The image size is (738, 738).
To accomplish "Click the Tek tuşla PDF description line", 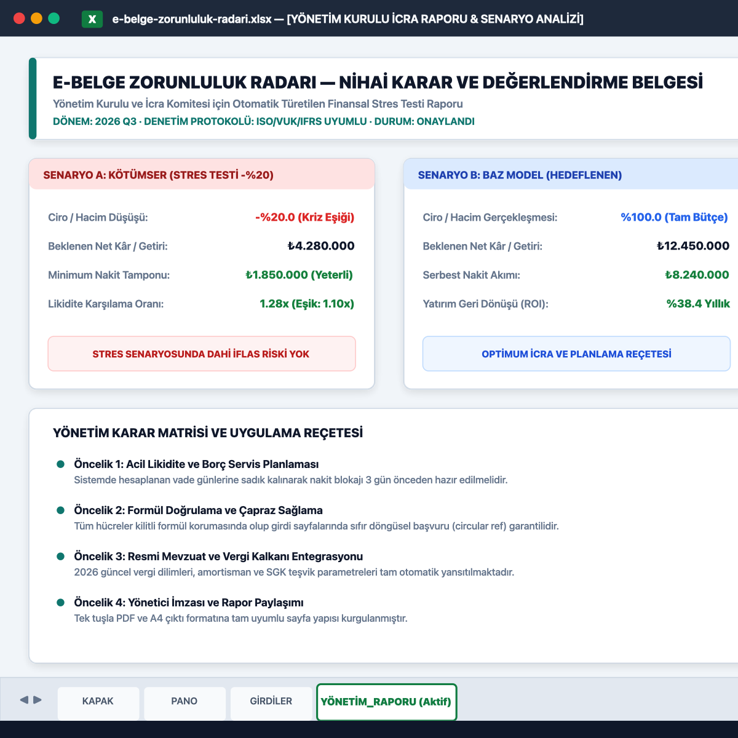I will pyautogui.click(x=240, y=618).
